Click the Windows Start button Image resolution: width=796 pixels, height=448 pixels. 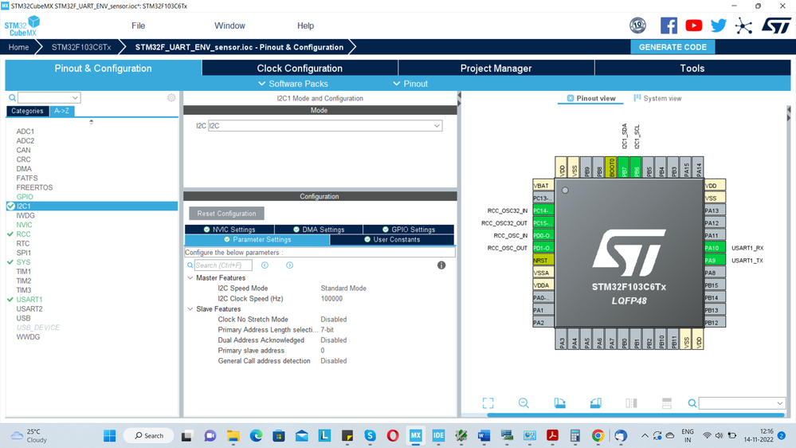coord(109,435)
